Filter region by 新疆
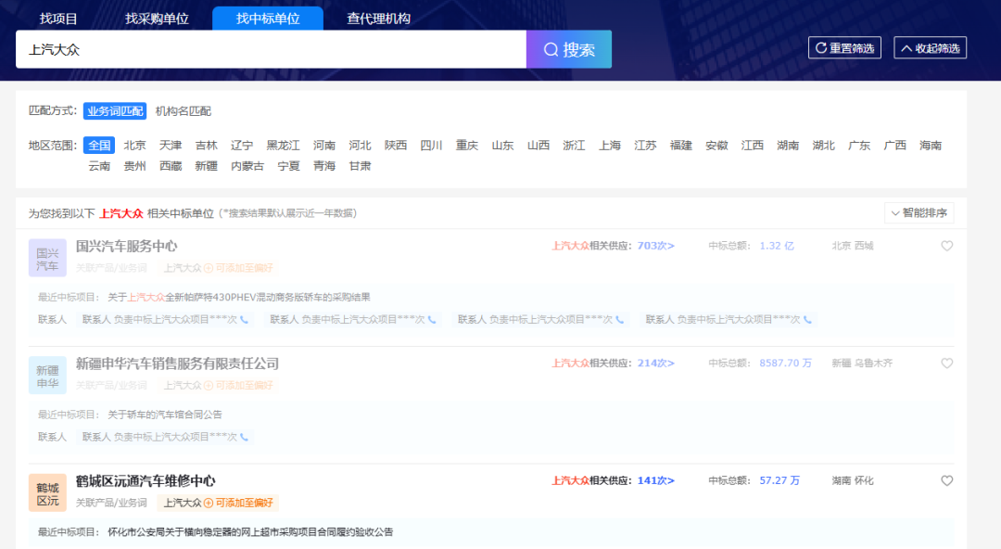This screenshot has height=549, width=1001. pos(206,166)
